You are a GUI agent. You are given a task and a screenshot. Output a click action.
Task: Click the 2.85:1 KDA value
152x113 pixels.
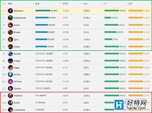87,74
